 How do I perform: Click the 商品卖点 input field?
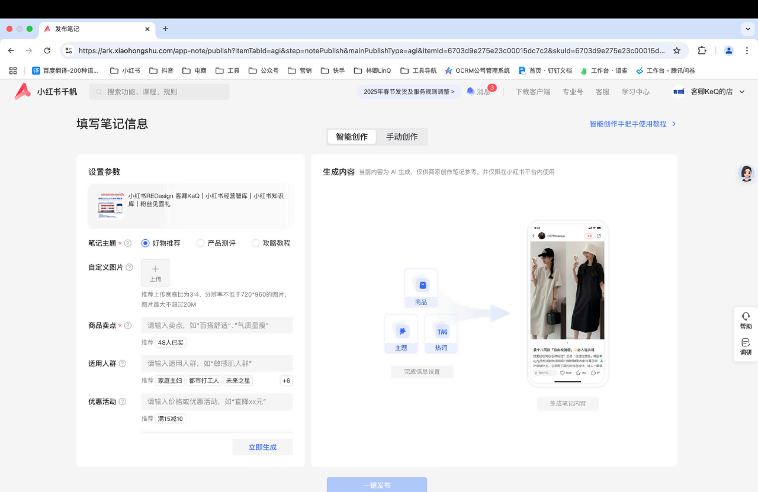point(217,325)
